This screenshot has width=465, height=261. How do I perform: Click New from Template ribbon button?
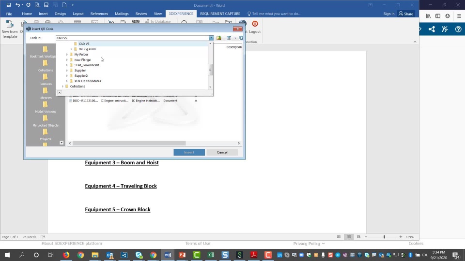[10, 29]
